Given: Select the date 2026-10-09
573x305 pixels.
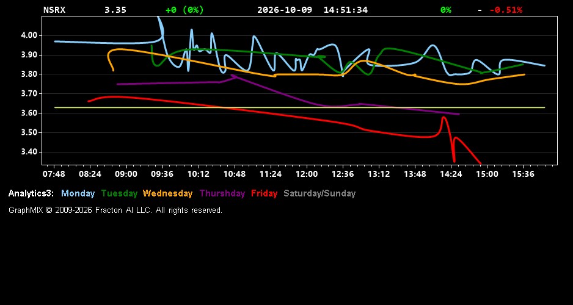Looking at the screenshot, I should [x=285, y=10].
